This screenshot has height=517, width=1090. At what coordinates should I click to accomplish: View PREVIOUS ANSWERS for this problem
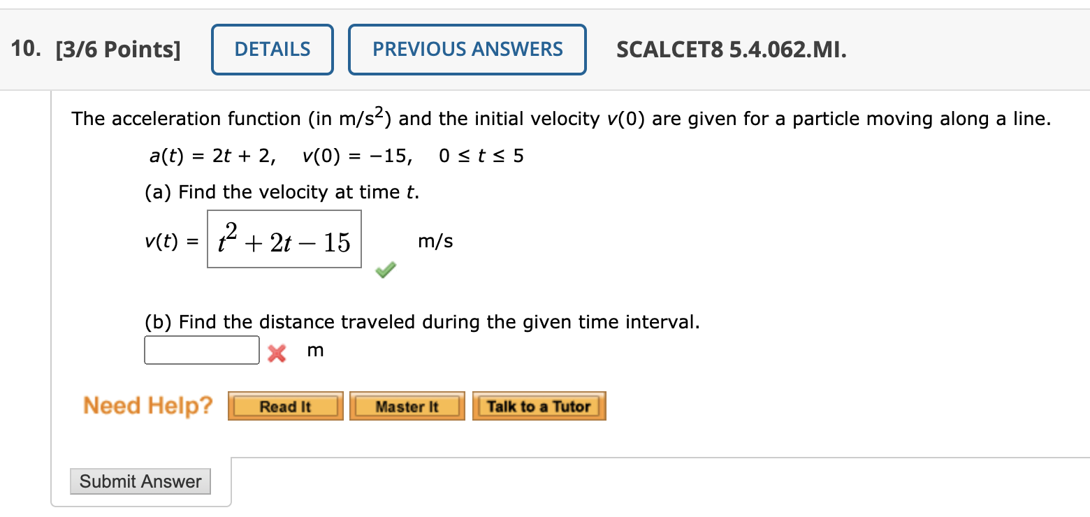click(467, 49)
